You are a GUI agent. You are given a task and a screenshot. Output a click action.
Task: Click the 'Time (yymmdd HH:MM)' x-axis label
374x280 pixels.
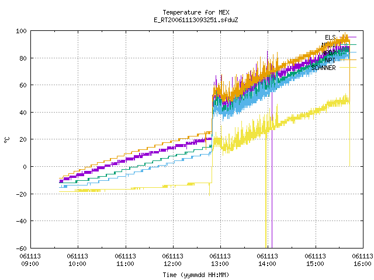196,275
